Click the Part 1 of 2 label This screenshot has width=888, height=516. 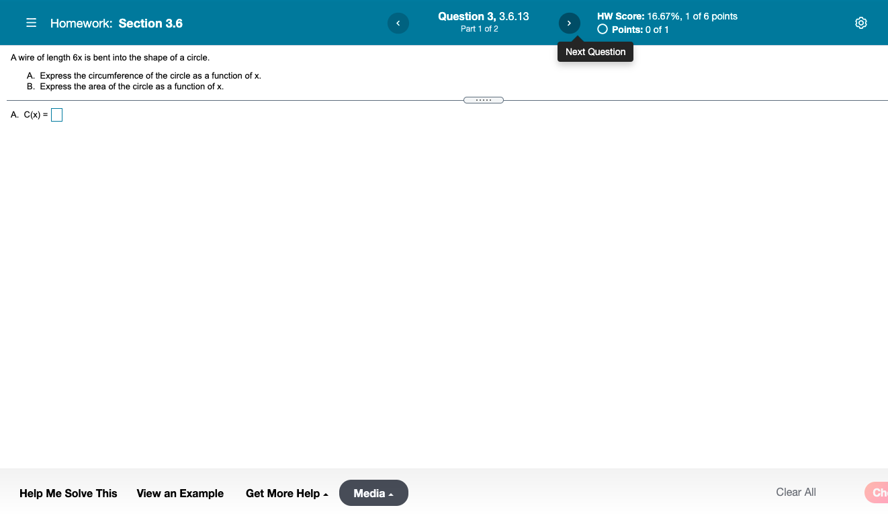point(480,29)
